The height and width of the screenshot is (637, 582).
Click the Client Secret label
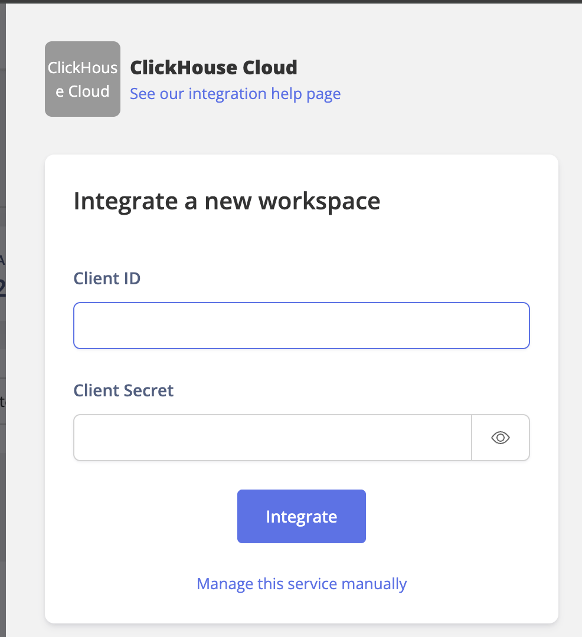click(x=123, y=391)
